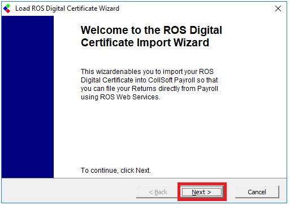Click the Next button to continue
The width and height of the screenshot is (290, 205).
pos(202,192)
